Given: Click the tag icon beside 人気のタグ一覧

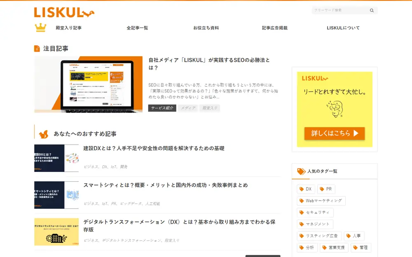Looking at the screenshot, I should click(x=301, y=171).
